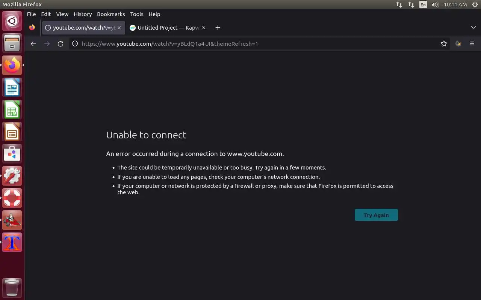Open the sound volume indicator

tap(435, 4)
